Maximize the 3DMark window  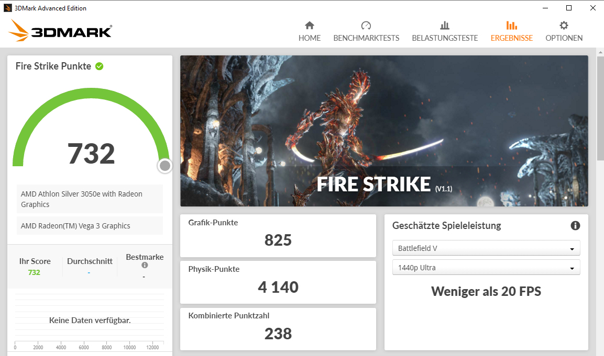569,8
